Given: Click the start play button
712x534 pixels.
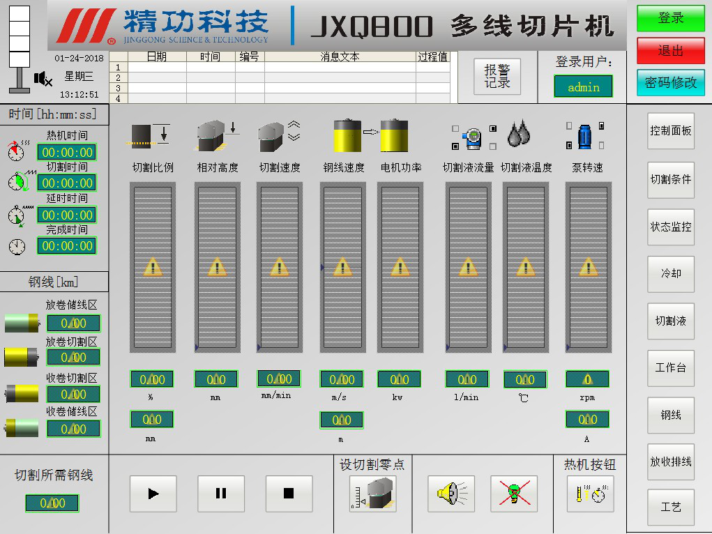Looking at the screenshot, I should 153,494.
